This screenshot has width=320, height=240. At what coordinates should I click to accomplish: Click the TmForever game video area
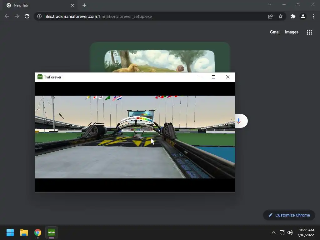[135, 137]
